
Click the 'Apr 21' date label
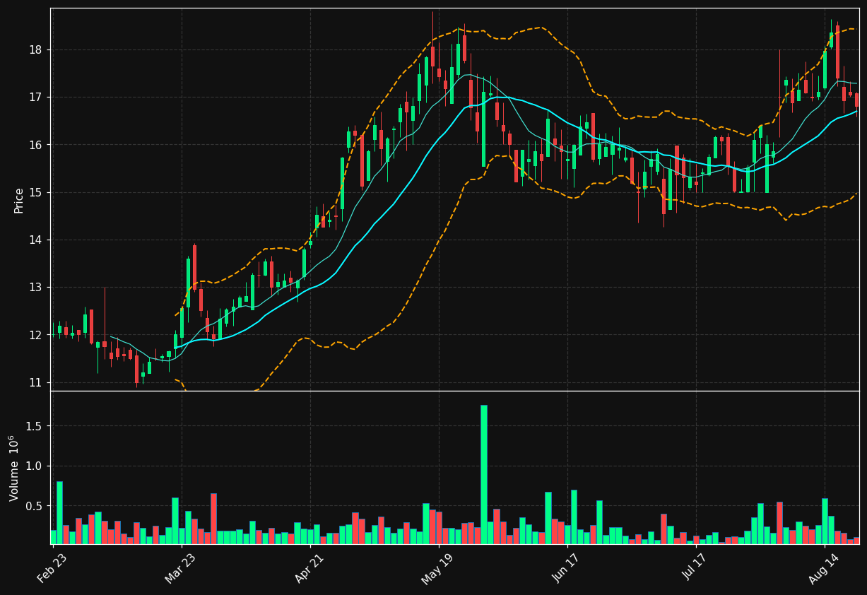309,567
